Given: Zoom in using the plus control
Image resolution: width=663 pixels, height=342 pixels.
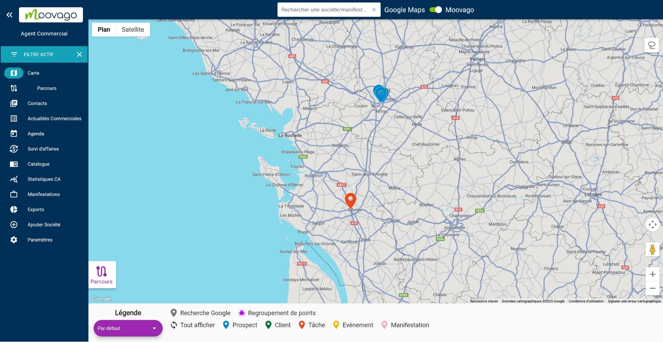Looking at the screenshot, I should point(652,274).
